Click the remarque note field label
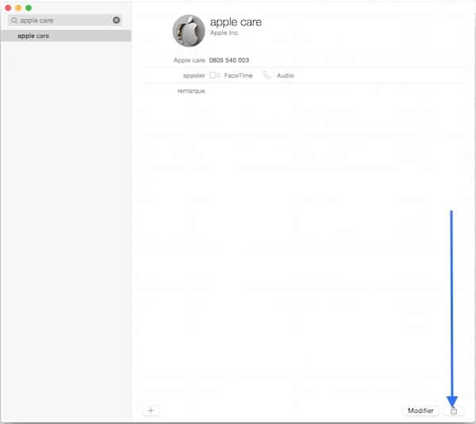Screen dimensions: 476x424 pyautogui.click(x=191, y=91)
